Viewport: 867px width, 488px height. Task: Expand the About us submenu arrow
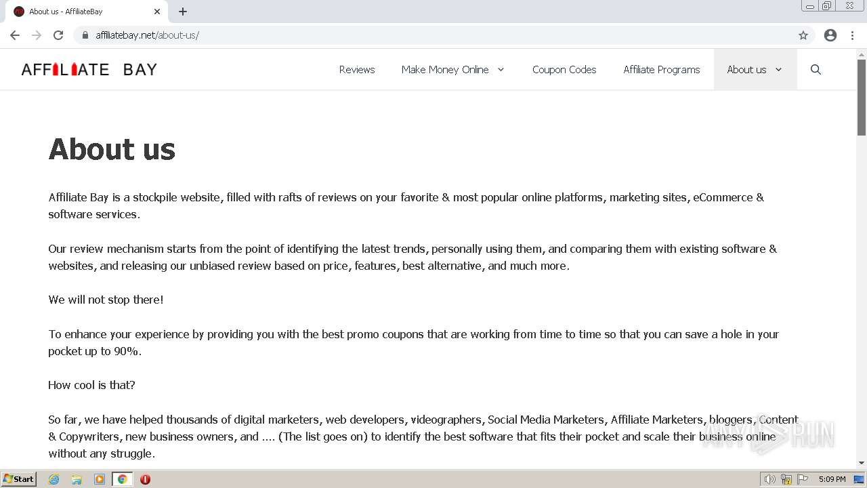pos(778,69)
